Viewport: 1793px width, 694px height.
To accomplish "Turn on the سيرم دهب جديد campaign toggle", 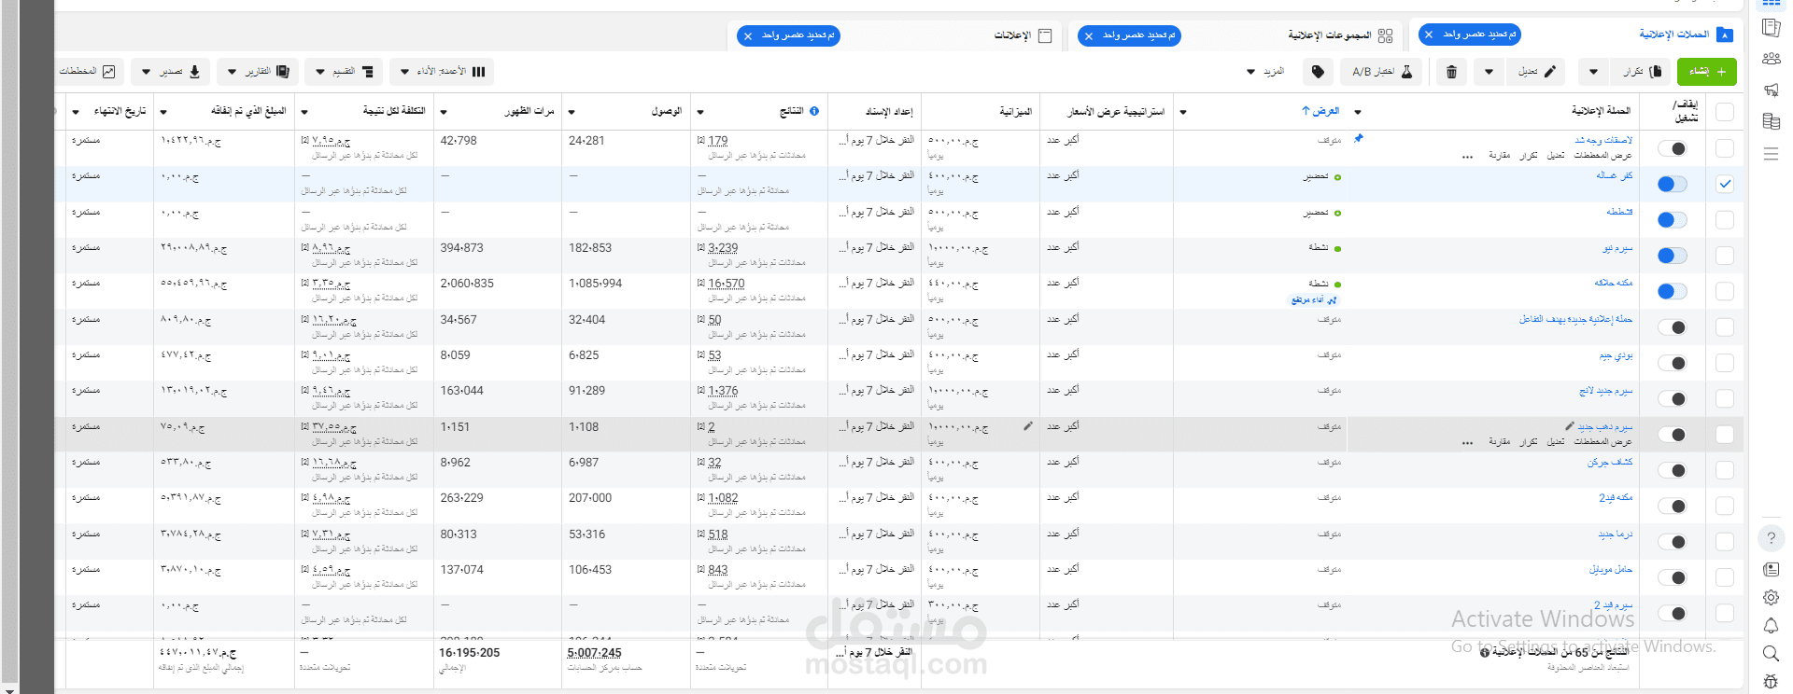I will (1673, 435).
